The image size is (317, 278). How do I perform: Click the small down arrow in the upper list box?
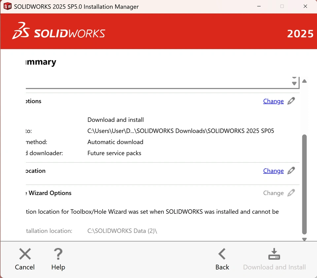pyautogui.click(x=294, y=84)
